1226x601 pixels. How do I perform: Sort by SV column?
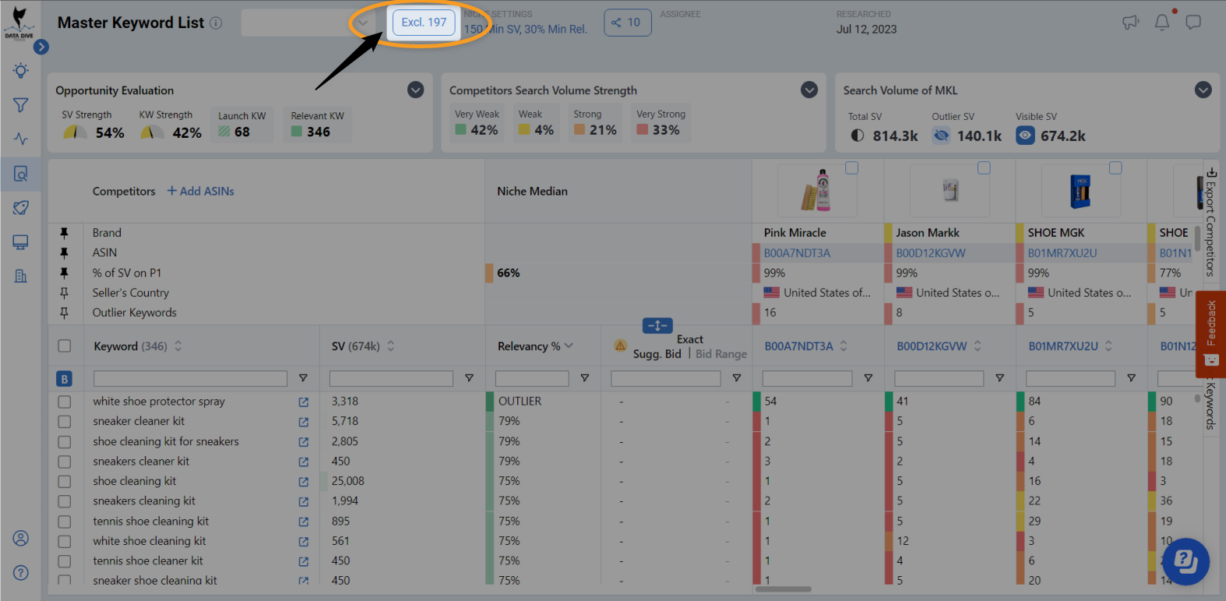pos(391,346)
